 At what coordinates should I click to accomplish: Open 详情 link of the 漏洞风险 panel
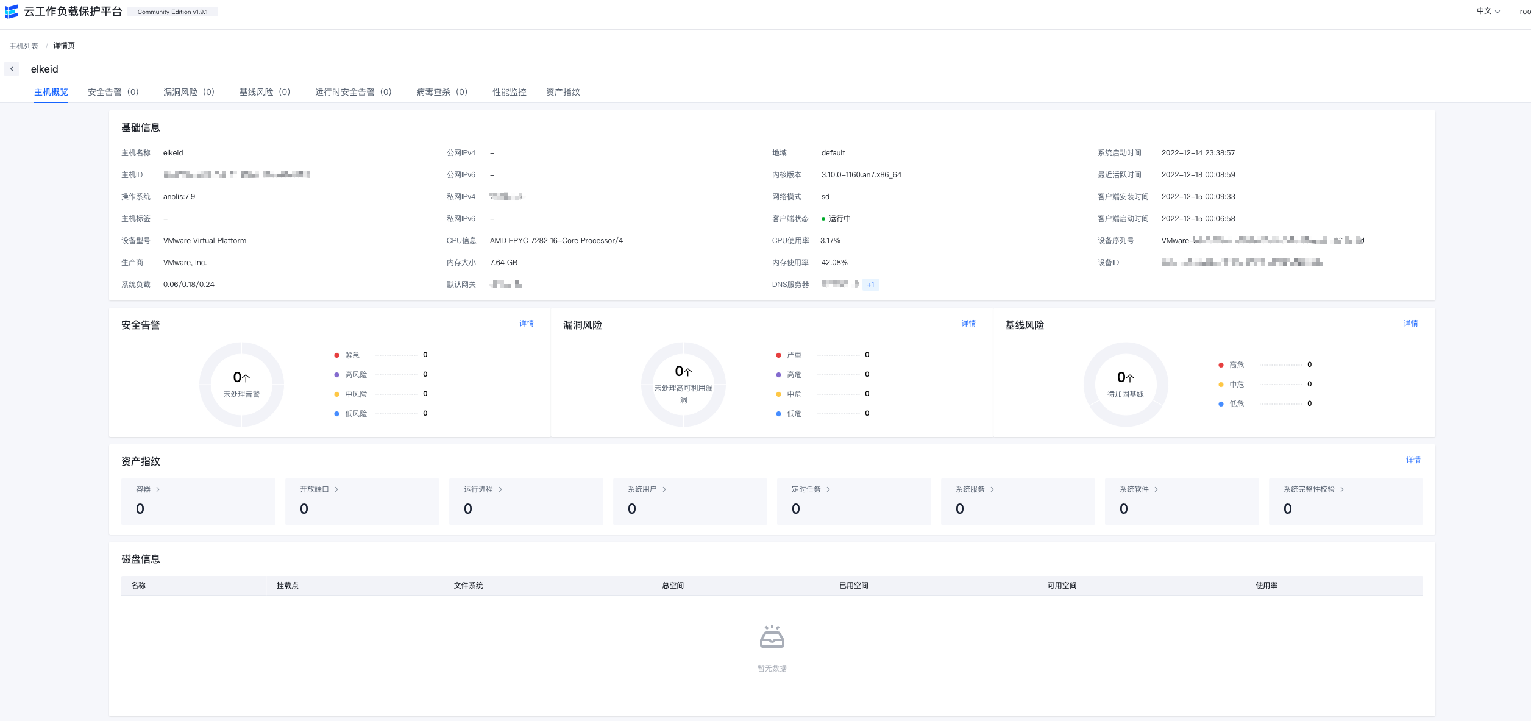[969, 323]
